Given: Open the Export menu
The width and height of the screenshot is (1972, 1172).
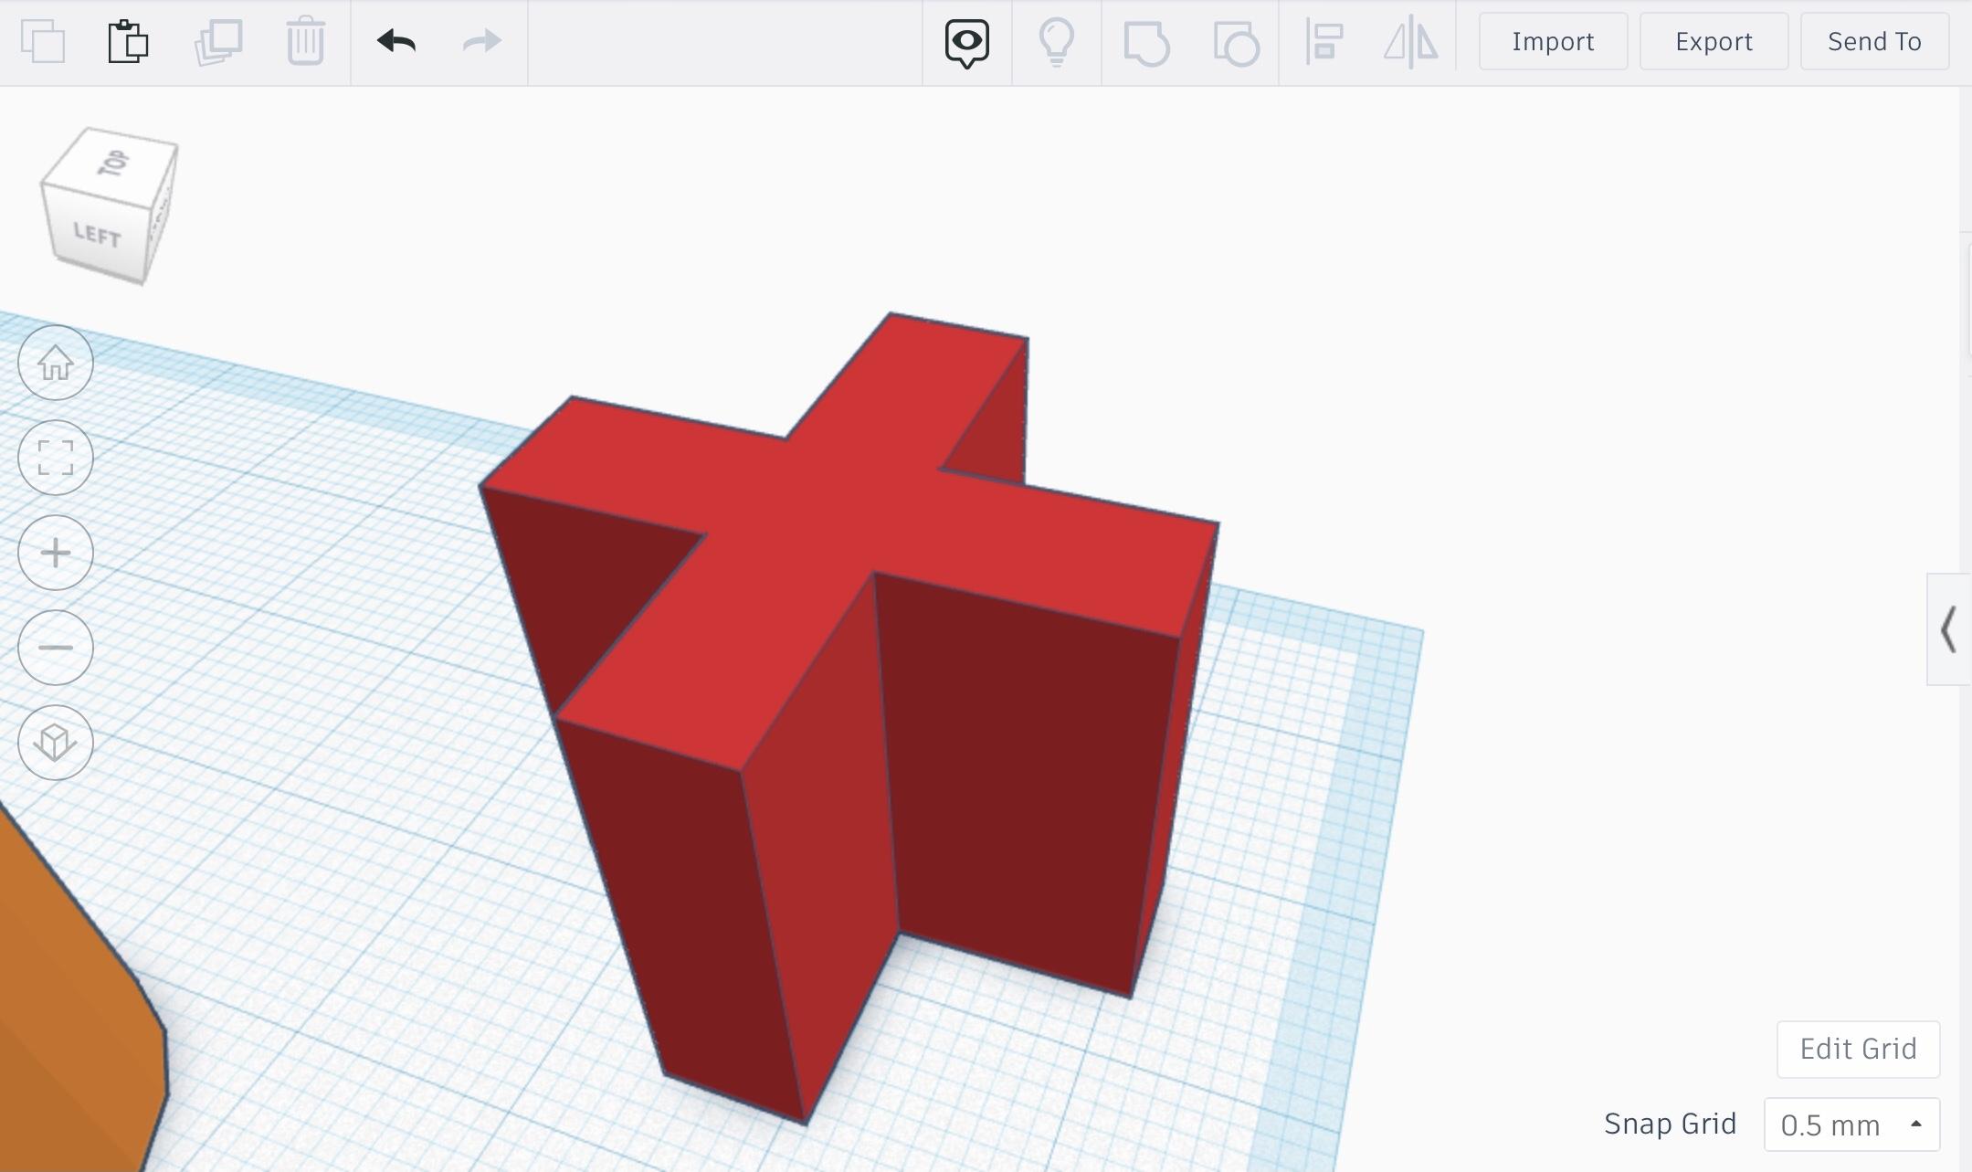Looking at the screenshot, I should click(1713, 41).
